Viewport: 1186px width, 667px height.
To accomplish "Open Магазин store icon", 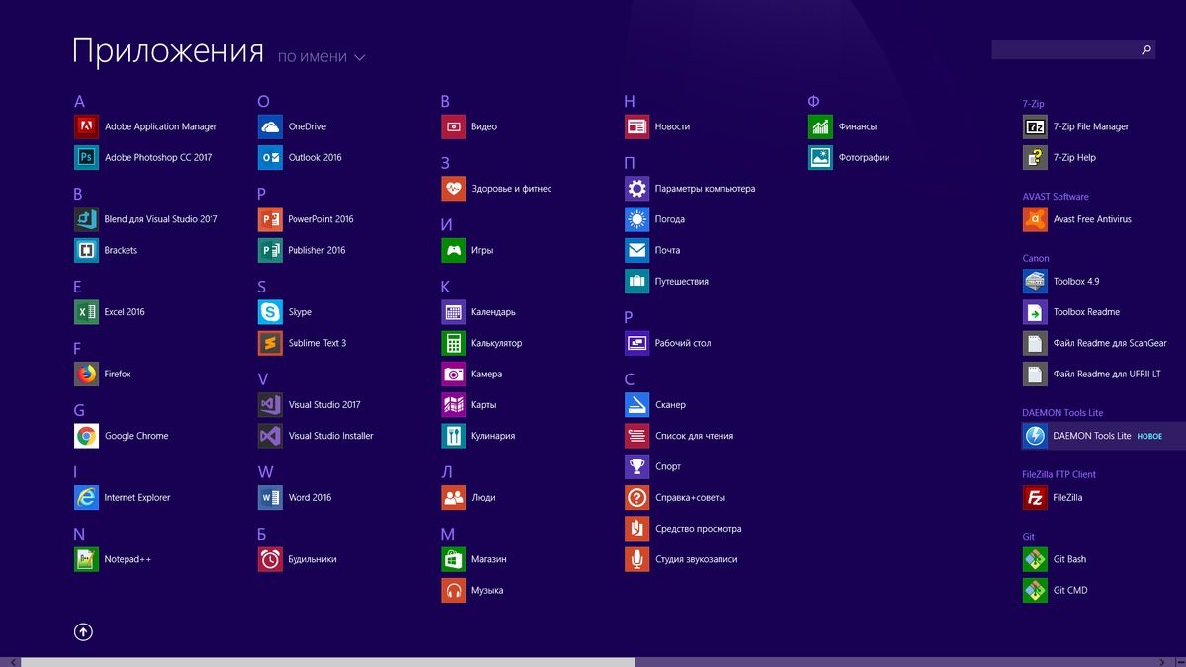I will click(454, 559).
